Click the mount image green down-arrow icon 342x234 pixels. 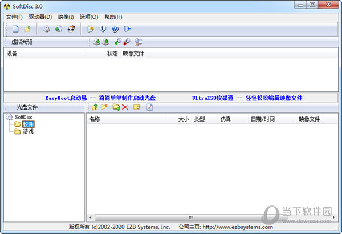(96, 42)
